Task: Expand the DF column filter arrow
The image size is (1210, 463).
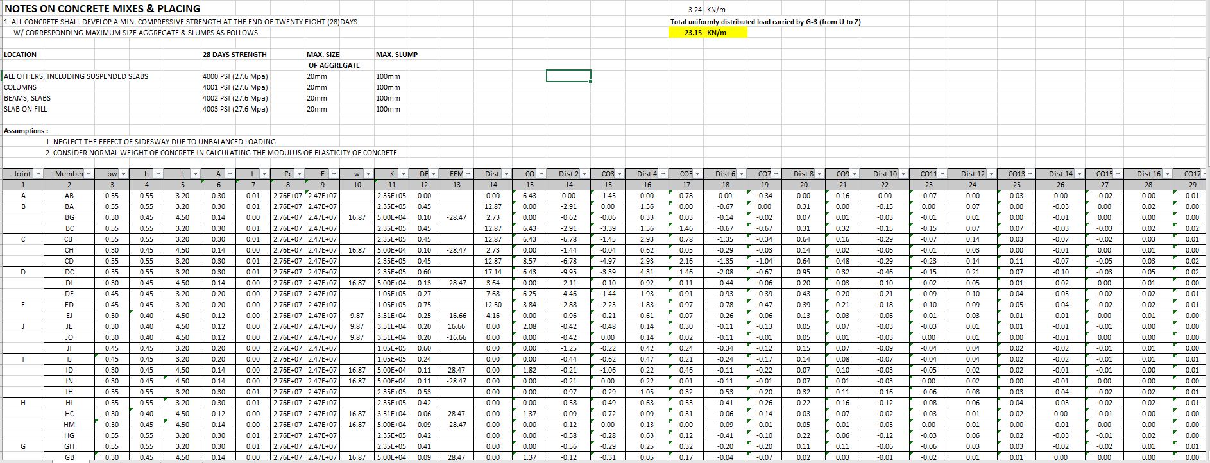Action: tap(434, 174)
